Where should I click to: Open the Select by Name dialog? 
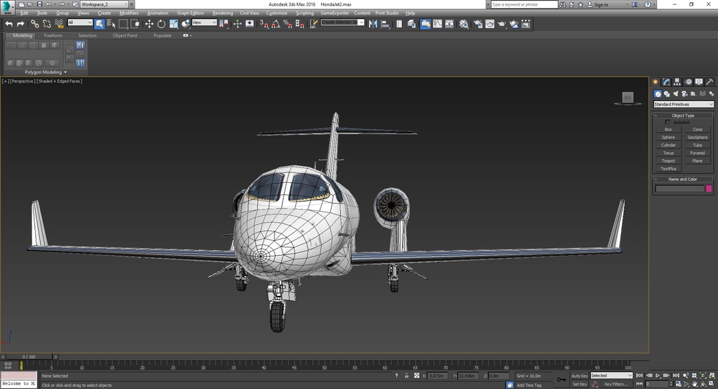111,24
